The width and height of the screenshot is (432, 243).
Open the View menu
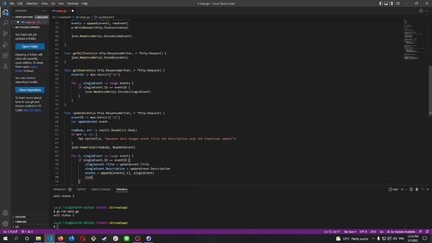click(45, 3)
